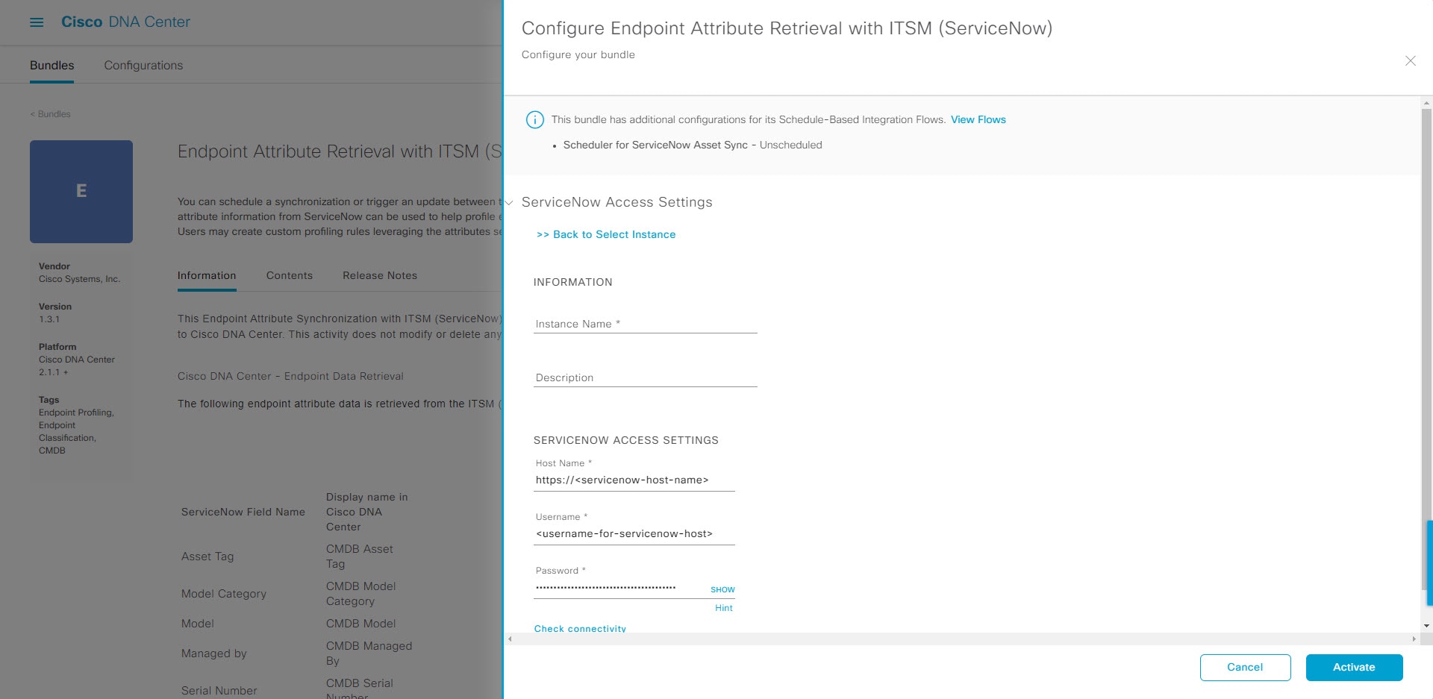This screenshot has width=1433, height=699.
Task: Collapse the ServiceNow Access Settings section
Action: click(509, 203)
